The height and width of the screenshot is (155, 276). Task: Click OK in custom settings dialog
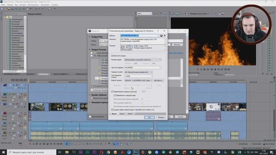(x=149, y=117)
